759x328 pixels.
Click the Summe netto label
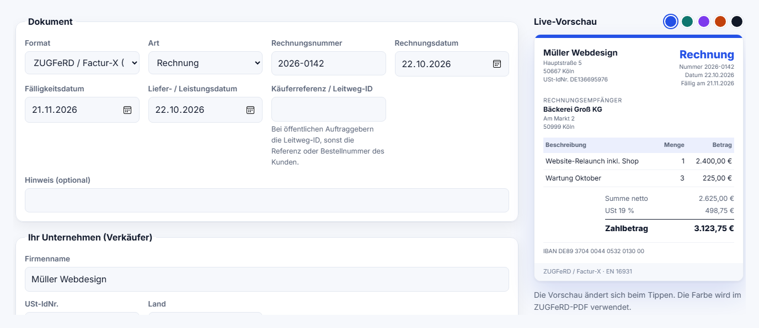tap(627, 199)
